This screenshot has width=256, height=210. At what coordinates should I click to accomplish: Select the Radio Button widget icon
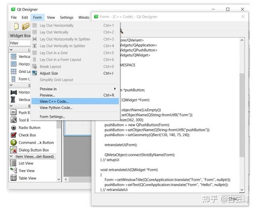[x=13, y=128]
